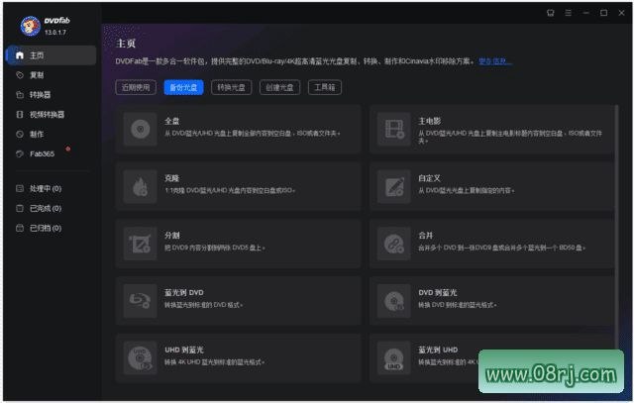Choose the 合并 merge mode
The height and width of the screenshot is (403, 634).
coord(491,244)
